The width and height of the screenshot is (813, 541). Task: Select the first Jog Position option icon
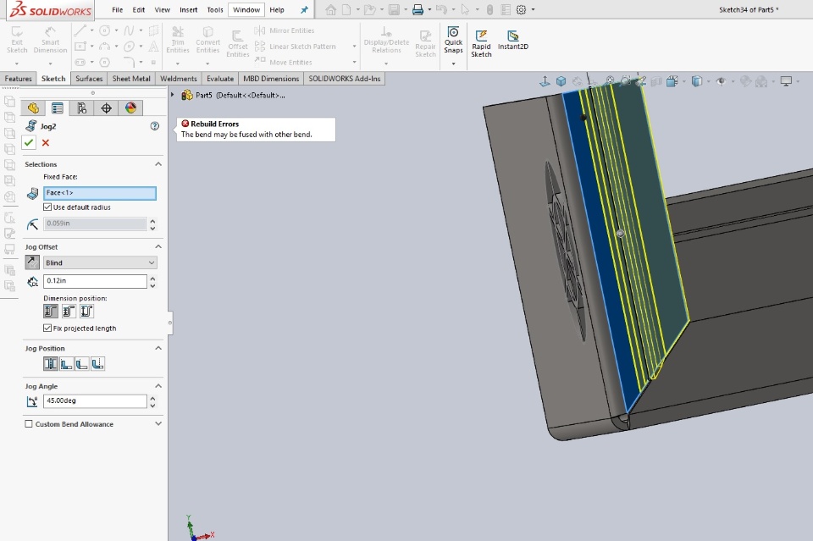[x=51, y=364]
